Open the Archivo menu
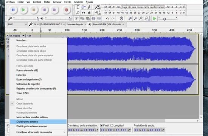The width and height of the screenshot is (208, 136). [10, 2]
